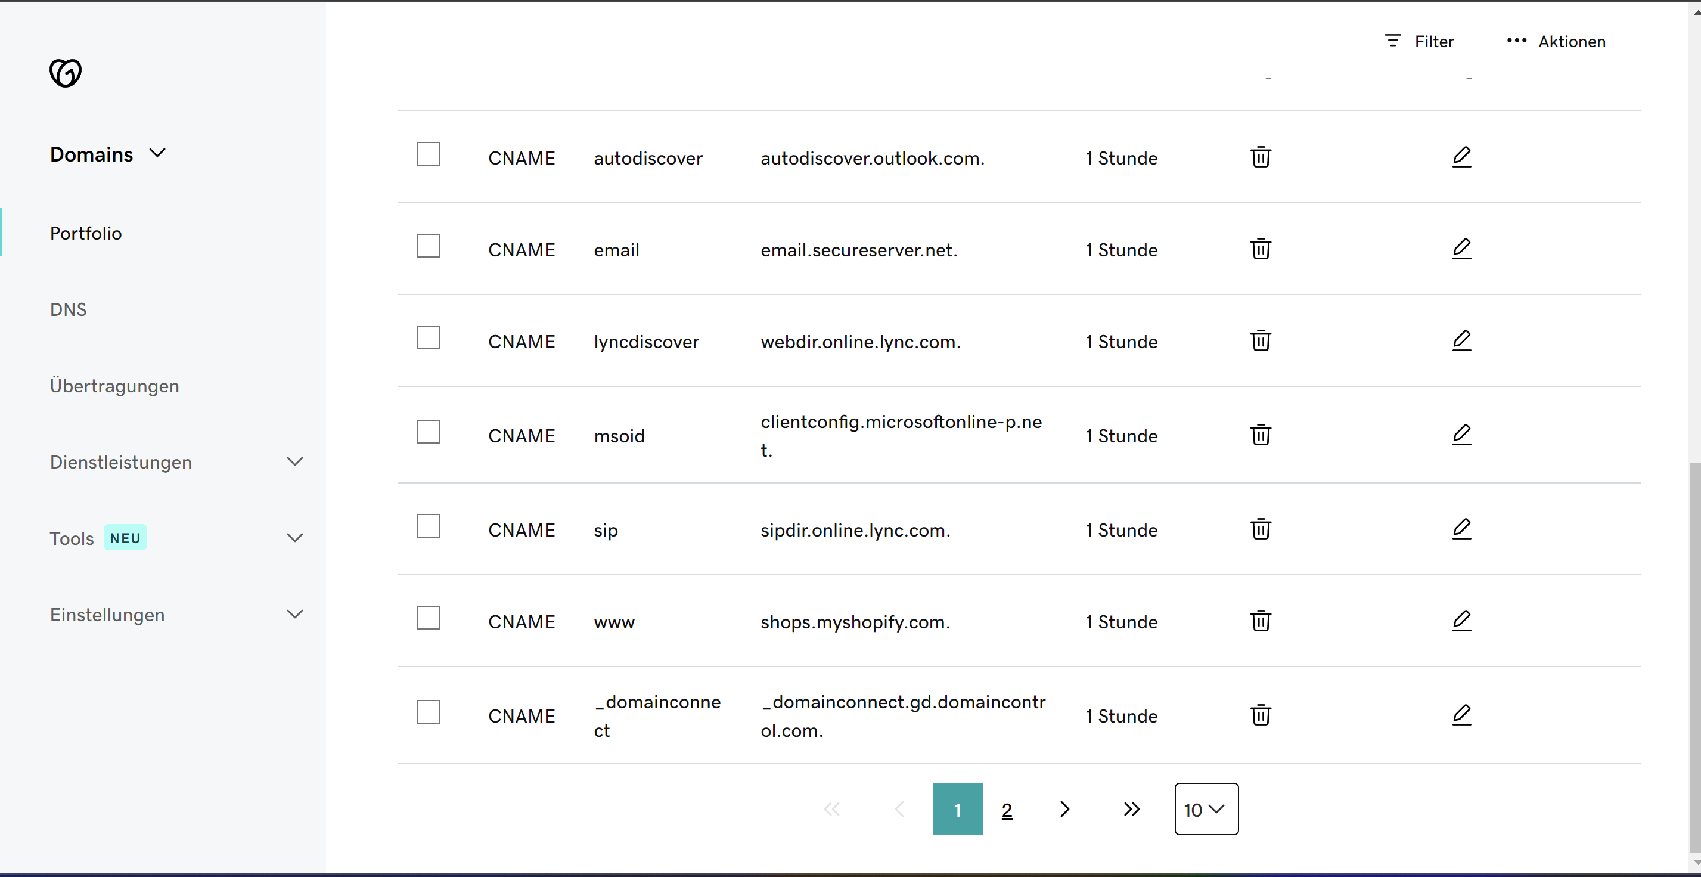Delete the lyncdiscover CNAME record
1701x877 pixels.
pos(1260,341)
